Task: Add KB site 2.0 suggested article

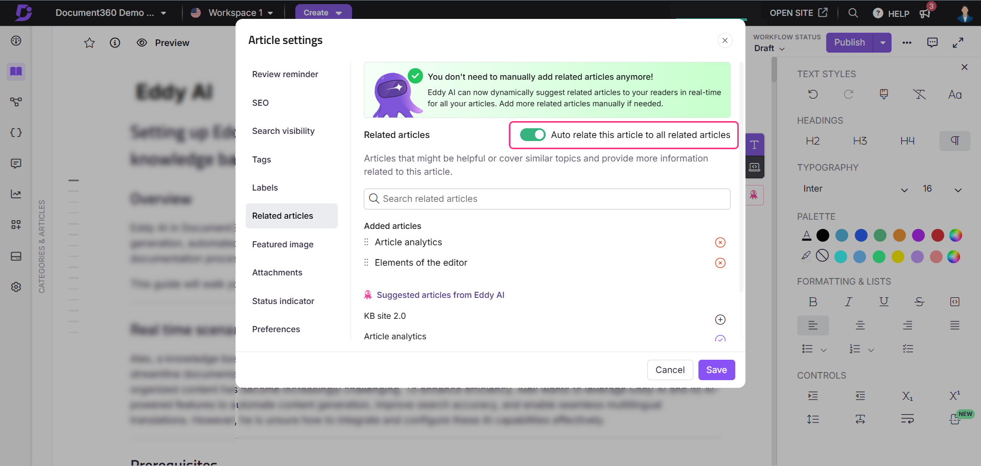Action: tap(720, 319)
